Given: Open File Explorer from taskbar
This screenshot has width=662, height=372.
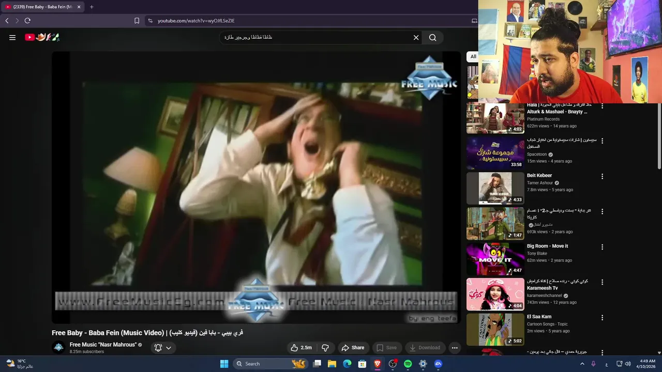Looking at the screenshot, I should 332,364.
